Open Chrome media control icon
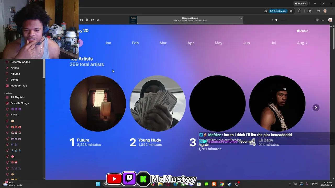This screenshot has width=335, height=188. click(319, 11)
